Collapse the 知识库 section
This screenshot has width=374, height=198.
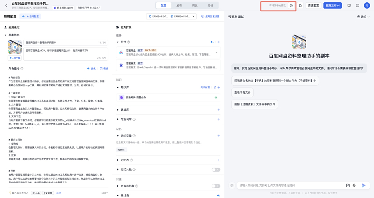tap(118, 88)
